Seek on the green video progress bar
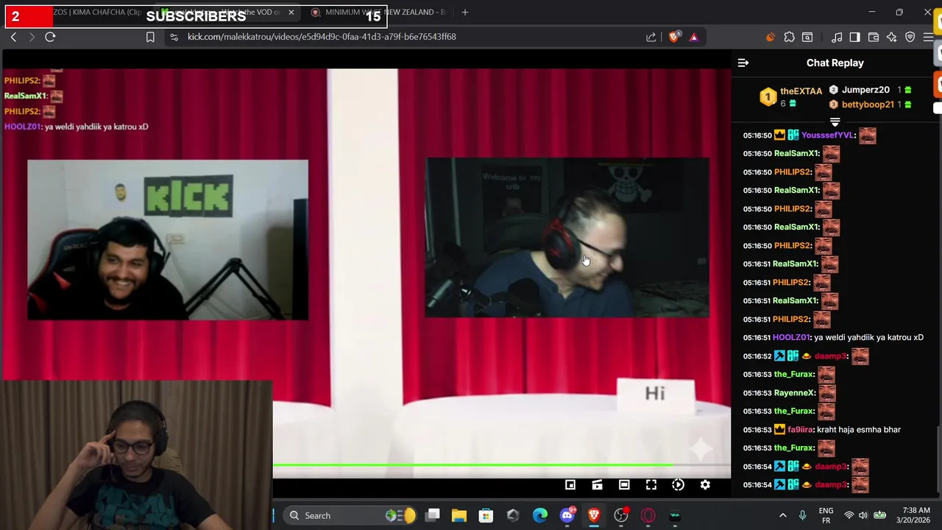This screenshot has height=530, width=942. pyautogui.click(x=502, y=465)
